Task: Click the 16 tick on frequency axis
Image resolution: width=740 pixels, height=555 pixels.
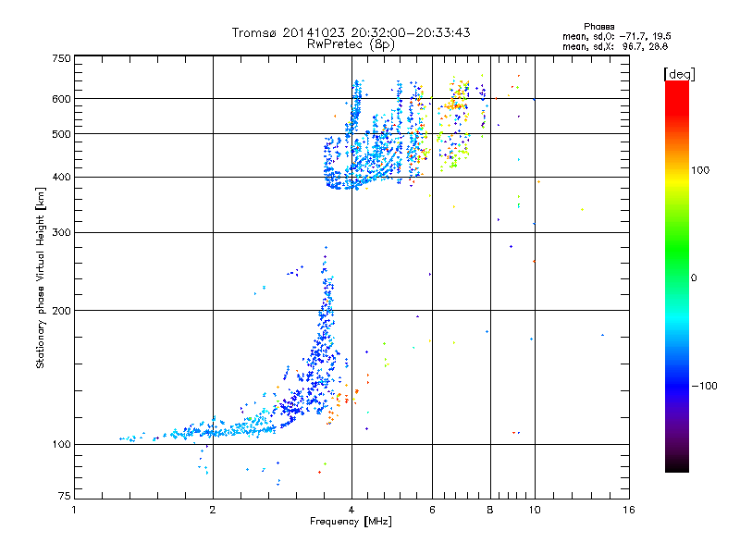Action: pos(628,510)
